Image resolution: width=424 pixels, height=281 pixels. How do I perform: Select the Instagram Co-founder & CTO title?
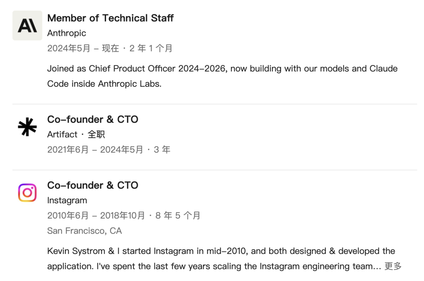click(93, 185)
